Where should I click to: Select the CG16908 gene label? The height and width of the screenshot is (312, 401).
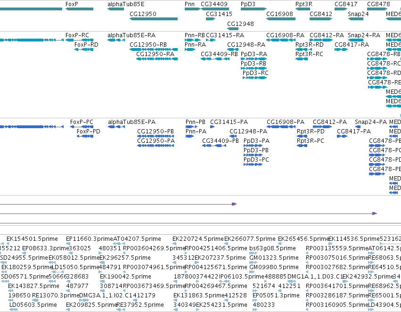pyautogui.click(x=279, y=14)
